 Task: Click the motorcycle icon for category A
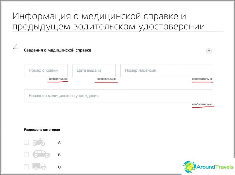(x=39, y=142)
